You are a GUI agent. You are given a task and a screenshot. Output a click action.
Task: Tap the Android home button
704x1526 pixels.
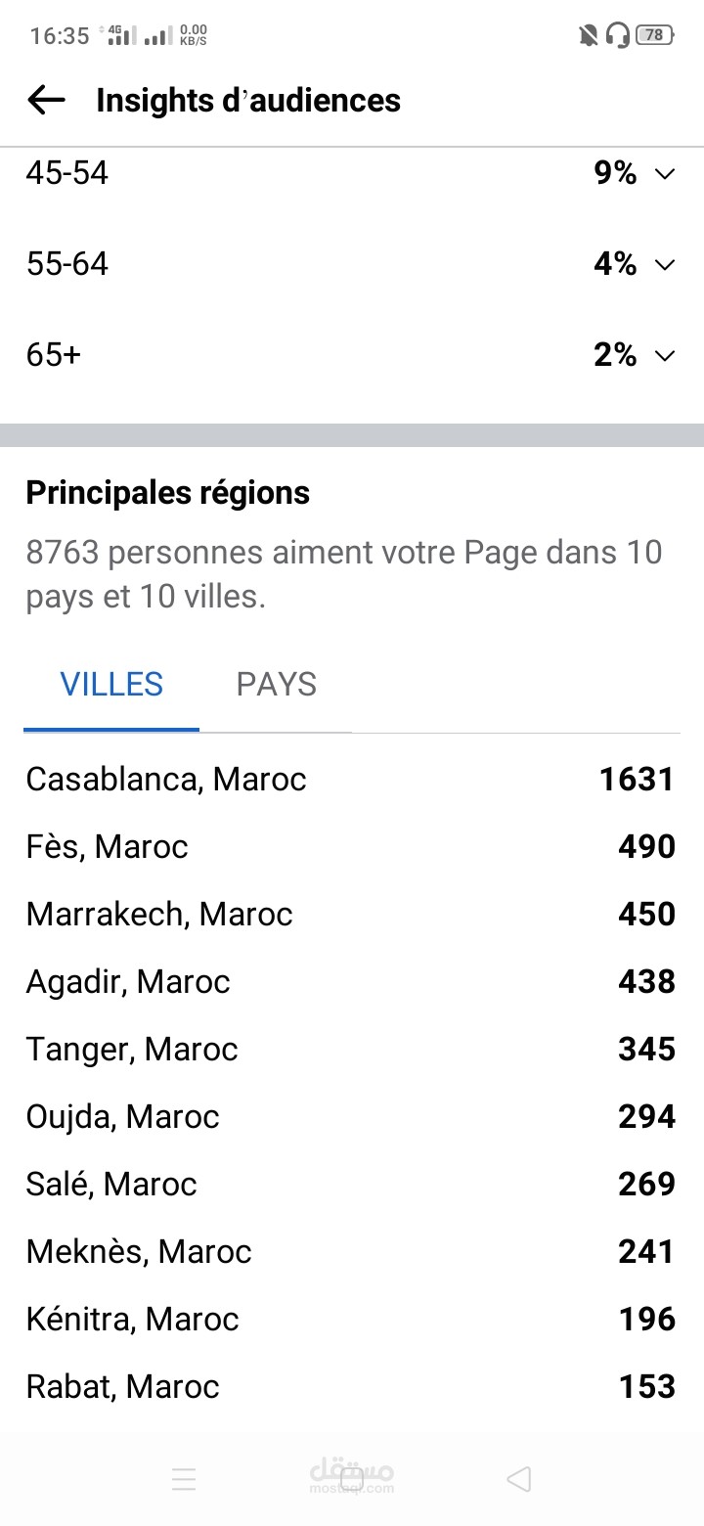click(352, 1478)
